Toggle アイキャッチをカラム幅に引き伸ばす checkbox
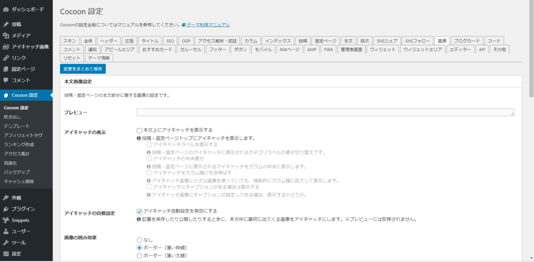 pos(149,172)
